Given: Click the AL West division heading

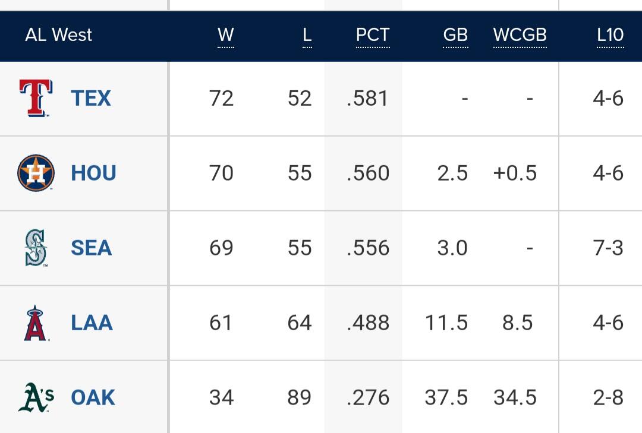Looking at the screenshot, I should 58,35.
